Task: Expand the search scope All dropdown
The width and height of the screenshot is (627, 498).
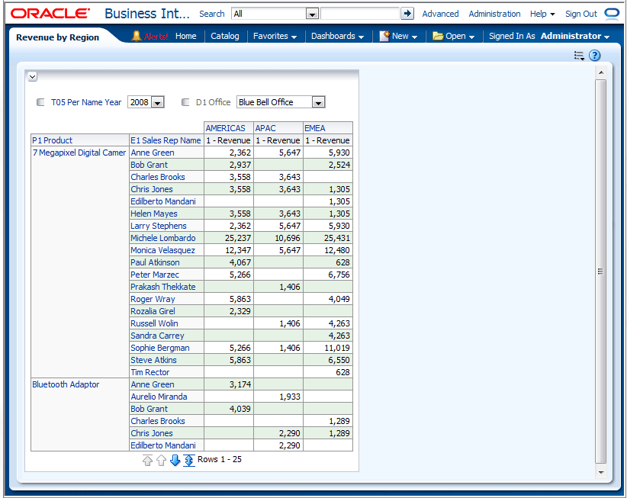Action: pos(311,14)
